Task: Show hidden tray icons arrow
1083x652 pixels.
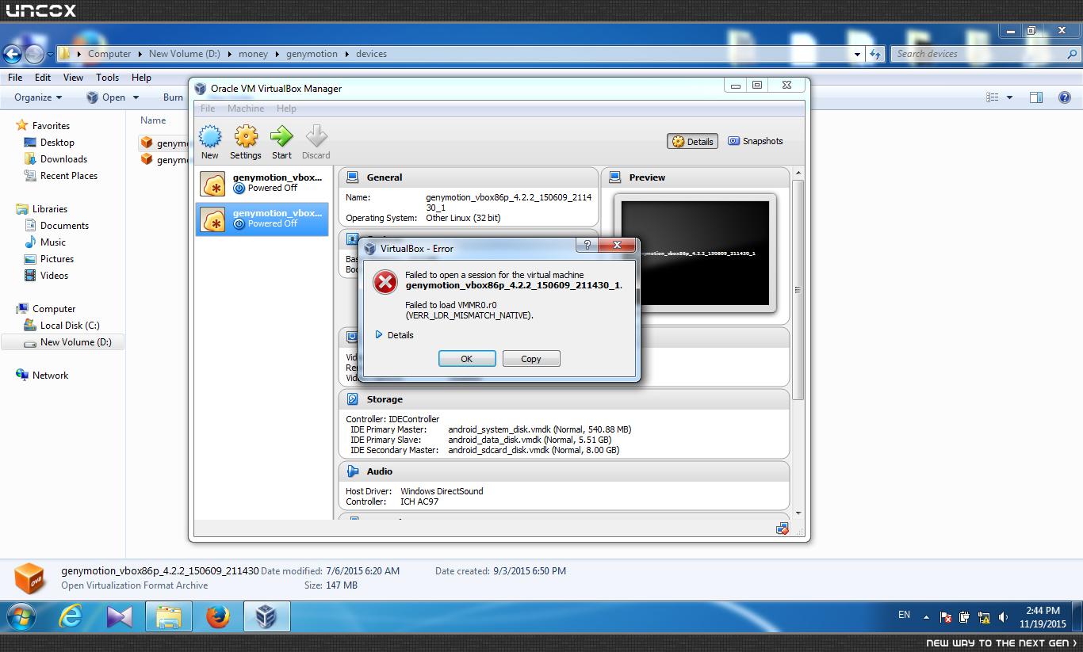Action: 926,616
